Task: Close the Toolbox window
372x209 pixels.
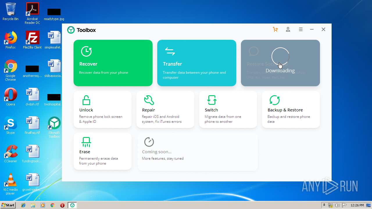Action: click(x=323, y=29)
